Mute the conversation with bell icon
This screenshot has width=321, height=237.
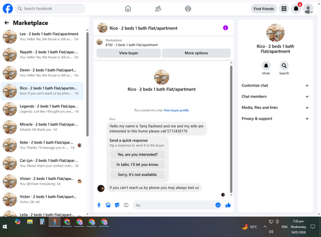[x=266, y=65]
